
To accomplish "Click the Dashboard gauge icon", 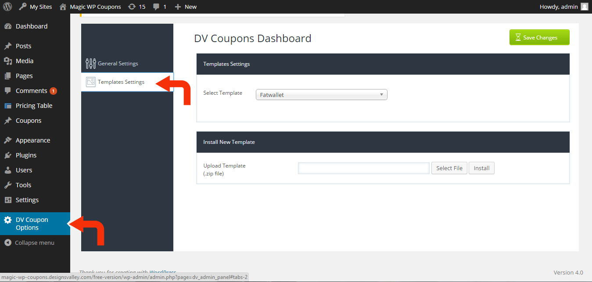I will (x=8, y=26).
